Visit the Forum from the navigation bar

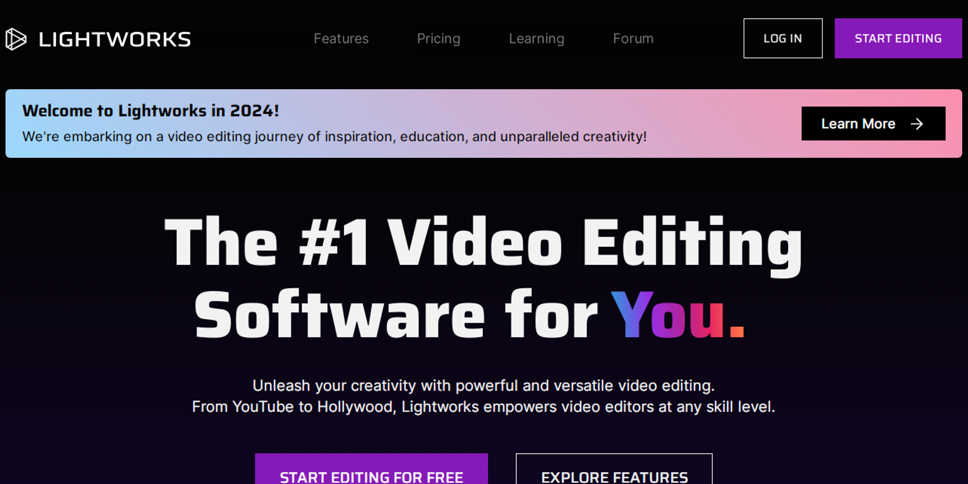point(633,39)
